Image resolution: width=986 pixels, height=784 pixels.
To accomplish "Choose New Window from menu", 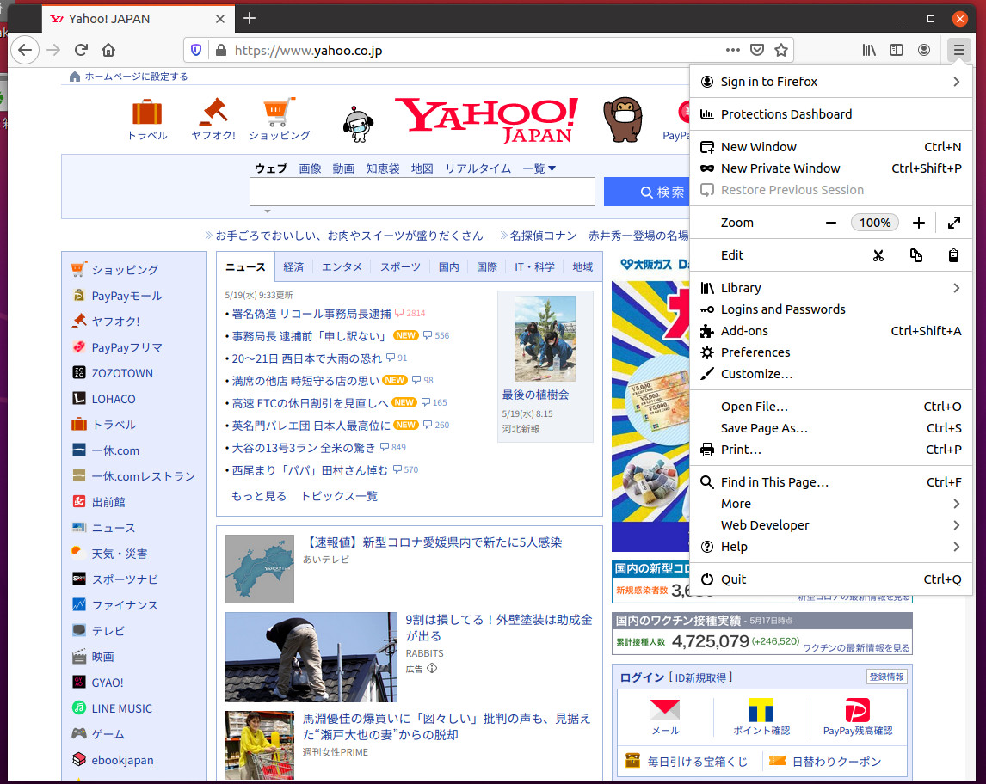I will pyautogui.click(x=831, y=147).
